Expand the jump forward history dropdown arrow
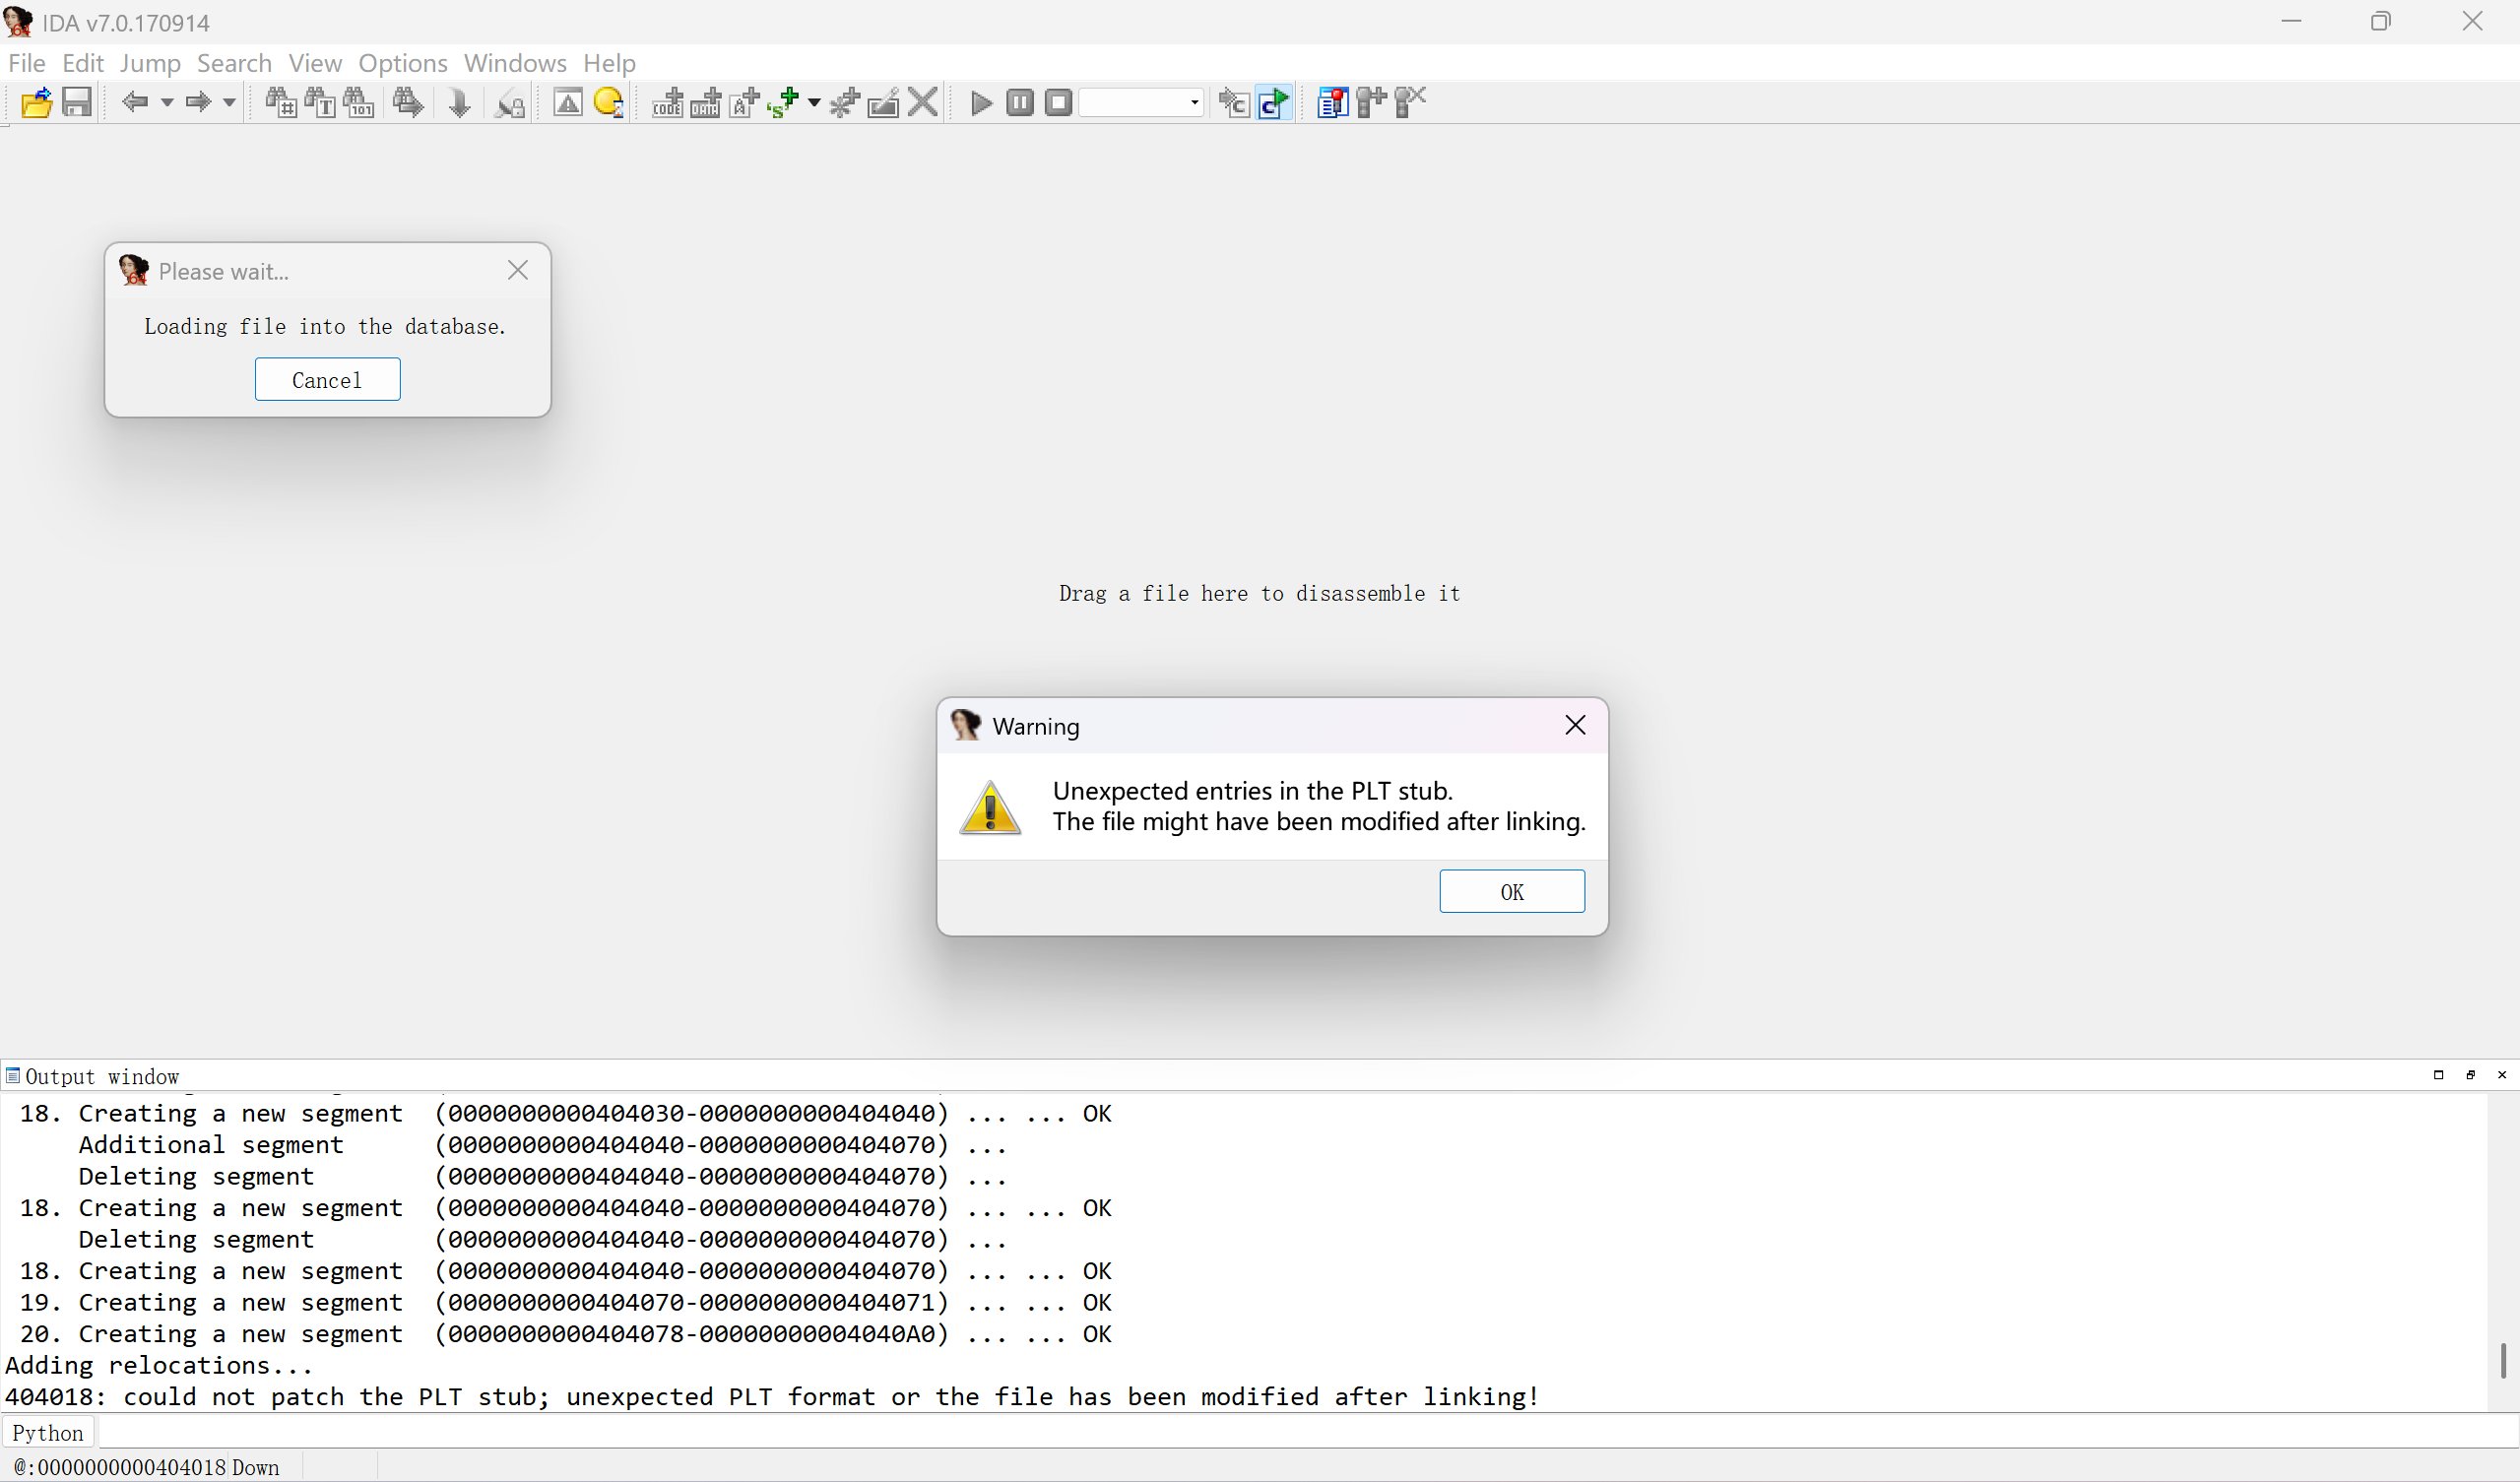 (229, 102)
